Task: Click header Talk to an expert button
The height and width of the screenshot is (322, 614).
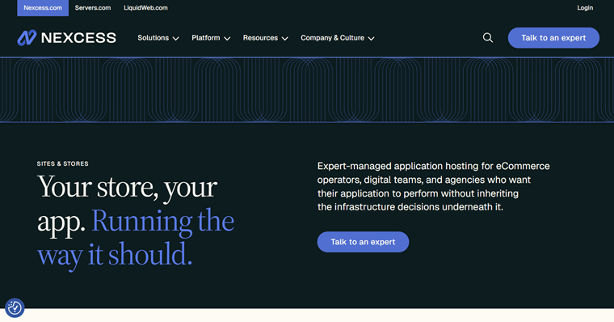Action: [553, 38]
